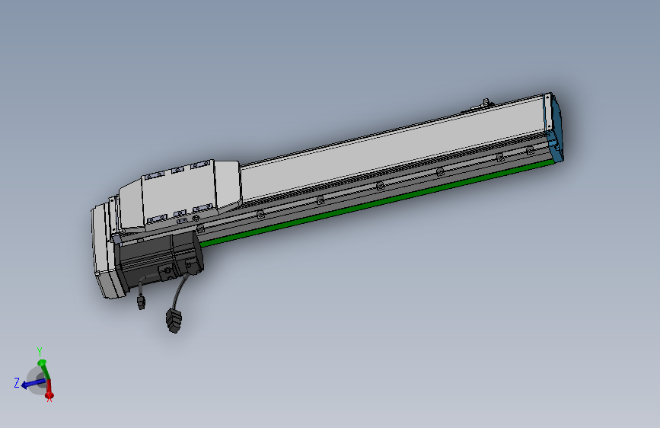Screen dimensions: 660x428
Task: Click the blue Z axis arrow of the triad
Action: click(33, 384)
